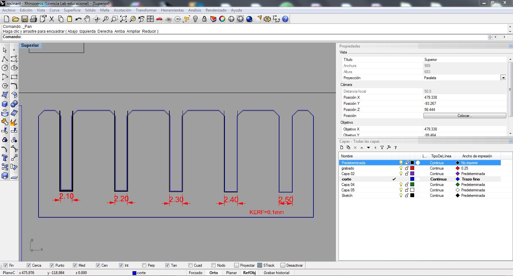Open a file with folder icon

(x=15, y=19)
